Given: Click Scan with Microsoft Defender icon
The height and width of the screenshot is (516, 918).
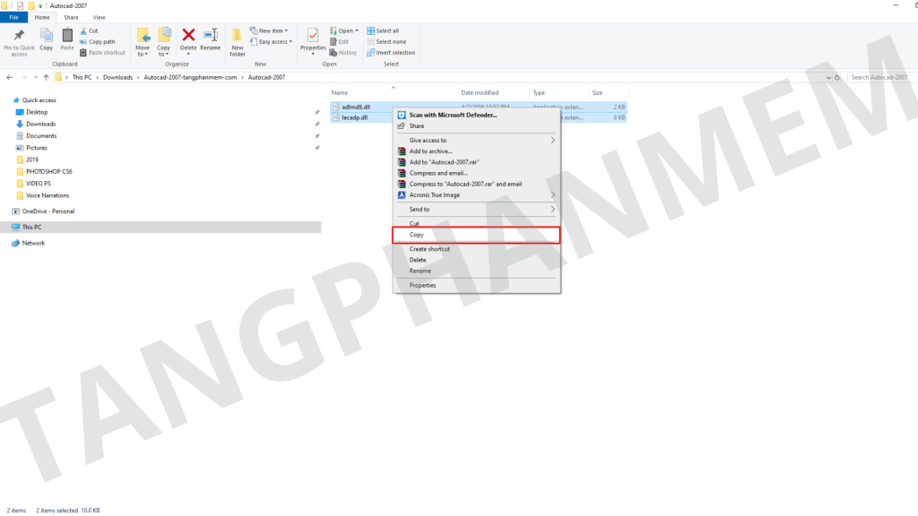Looking at the screenshot, I should [x=401, y=115].
